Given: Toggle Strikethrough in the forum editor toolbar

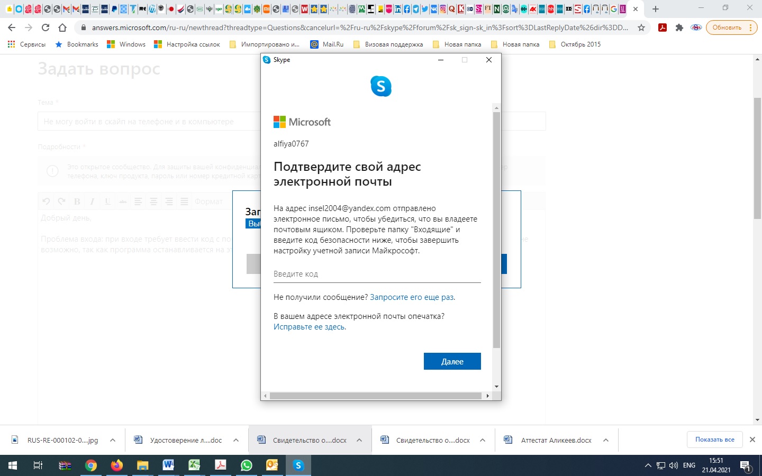Looking at the screenshot, I should click(123, 202).
